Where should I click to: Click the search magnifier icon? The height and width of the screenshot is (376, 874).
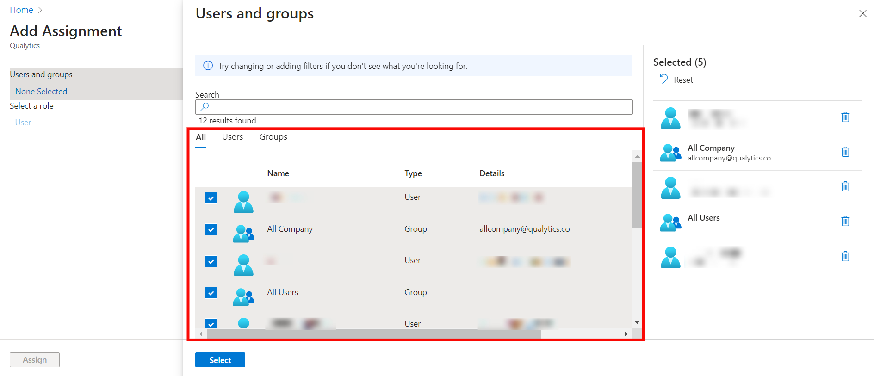pyautogui.click(x=205, y=107)
